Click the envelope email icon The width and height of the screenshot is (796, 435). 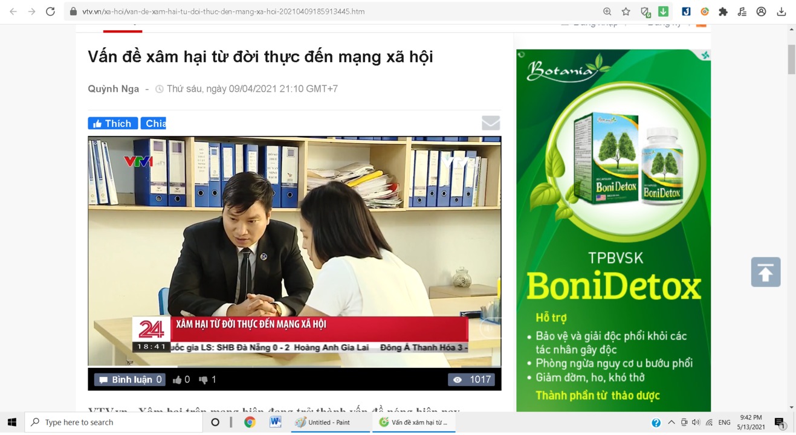491,123
